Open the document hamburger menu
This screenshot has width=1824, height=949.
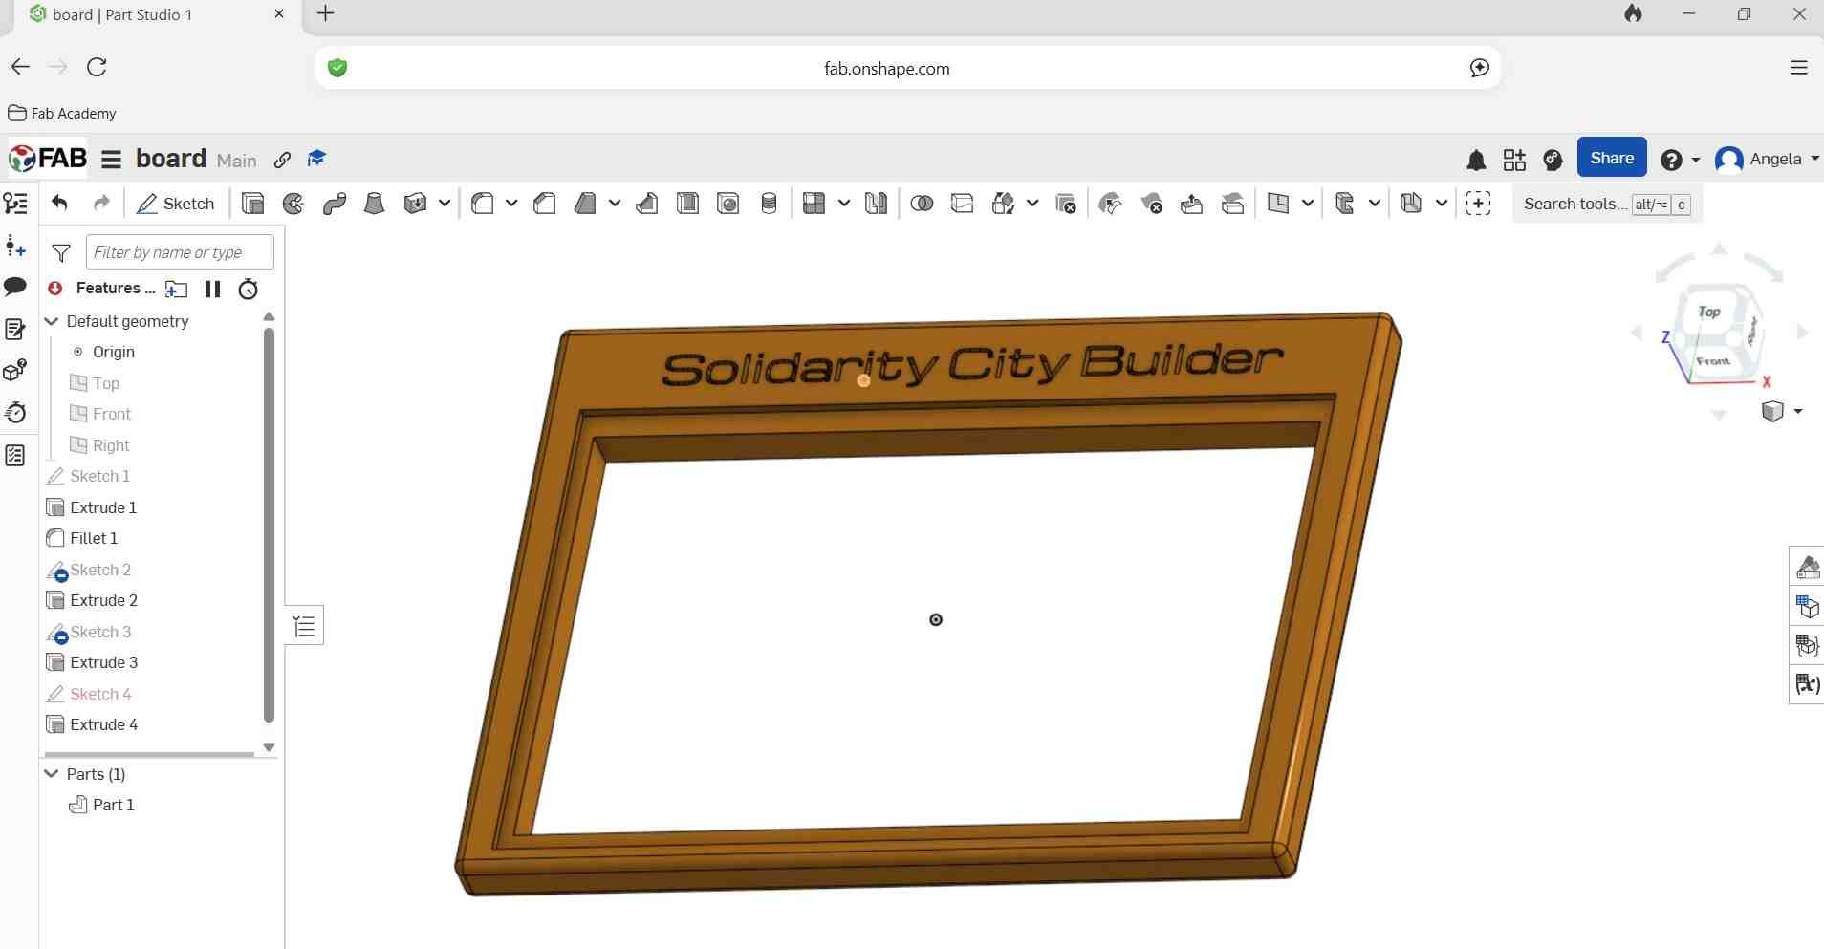coord(111,160)
